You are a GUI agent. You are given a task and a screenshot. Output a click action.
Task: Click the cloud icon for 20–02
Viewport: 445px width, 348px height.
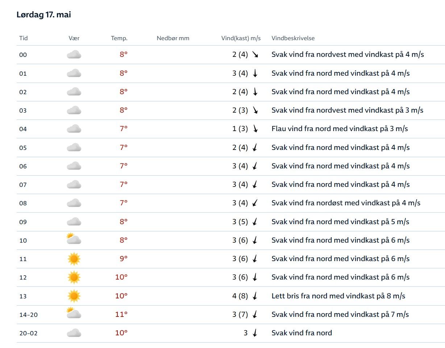(x=74, y=333)
